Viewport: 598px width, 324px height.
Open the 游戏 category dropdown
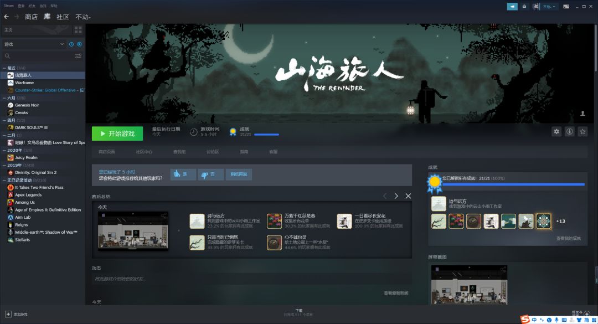34,44
